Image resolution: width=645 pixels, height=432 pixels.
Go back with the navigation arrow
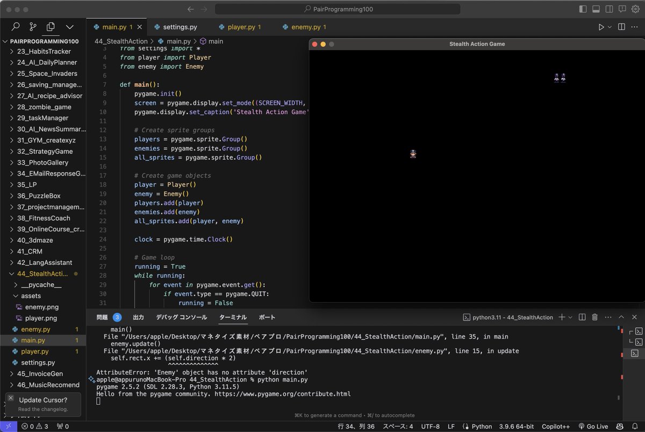pos(190,9)
